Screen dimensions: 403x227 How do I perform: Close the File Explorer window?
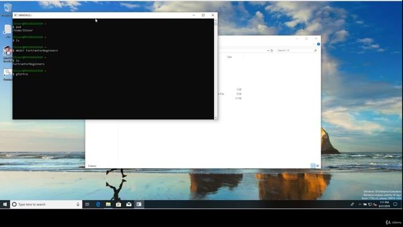point(316,38)
